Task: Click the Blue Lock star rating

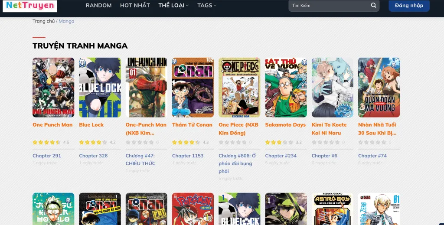Action: tap(93, 142)
